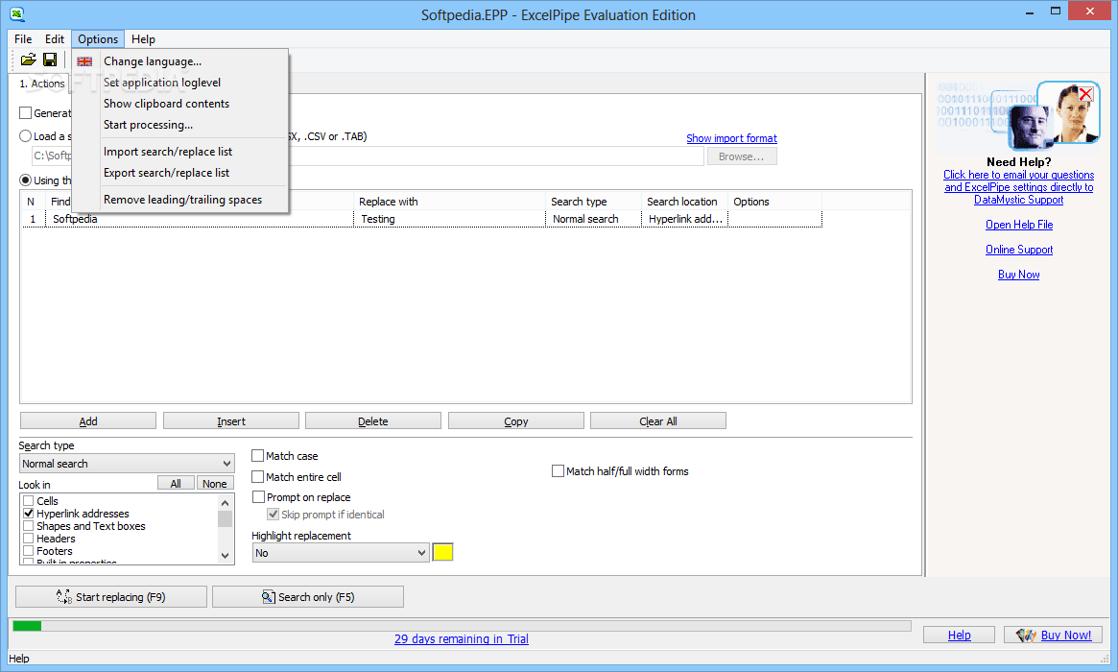
Task: Choose Start processing... from Options menu
Action: click(149, 125)
